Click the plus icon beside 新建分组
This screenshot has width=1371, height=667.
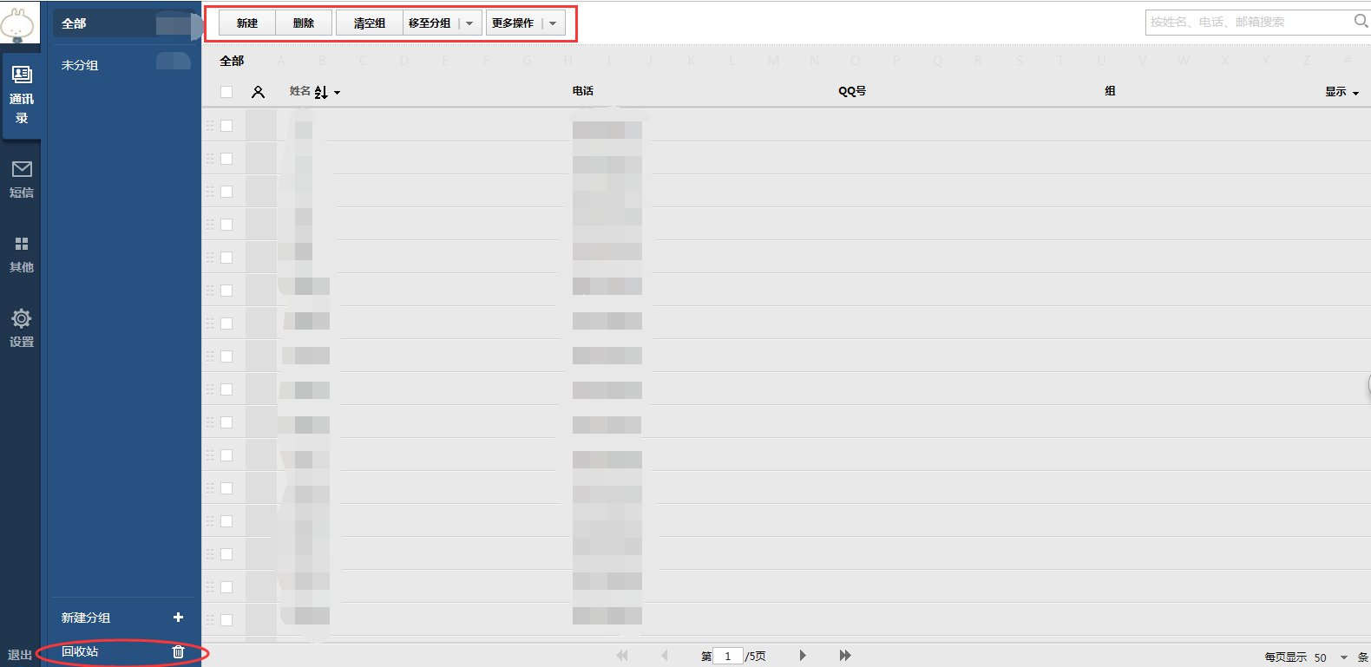(x=178, y=618)
